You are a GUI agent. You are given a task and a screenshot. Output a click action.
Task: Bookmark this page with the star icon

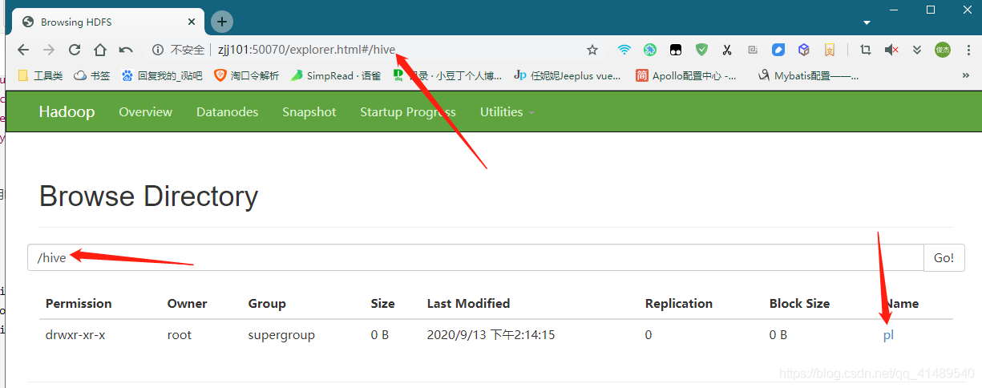592,50
